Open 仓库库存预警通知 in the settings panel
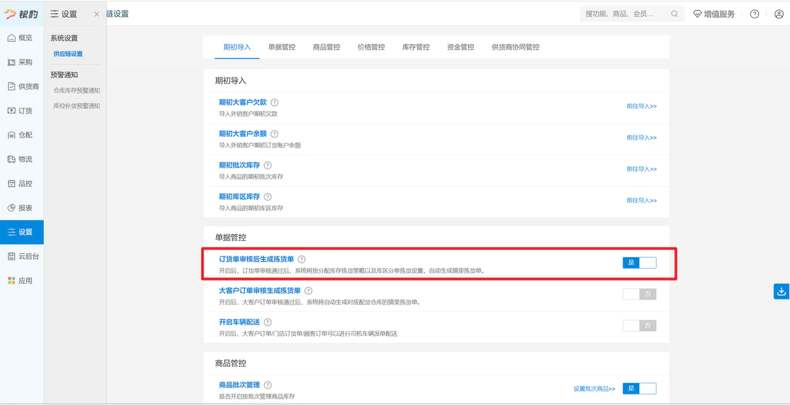Screen dimensions: 790x405 (x=77, y=91)
